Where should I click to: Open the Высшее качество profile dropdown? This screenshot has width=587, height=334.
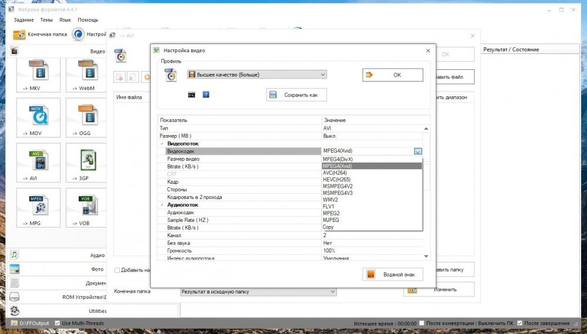point(257,75)
